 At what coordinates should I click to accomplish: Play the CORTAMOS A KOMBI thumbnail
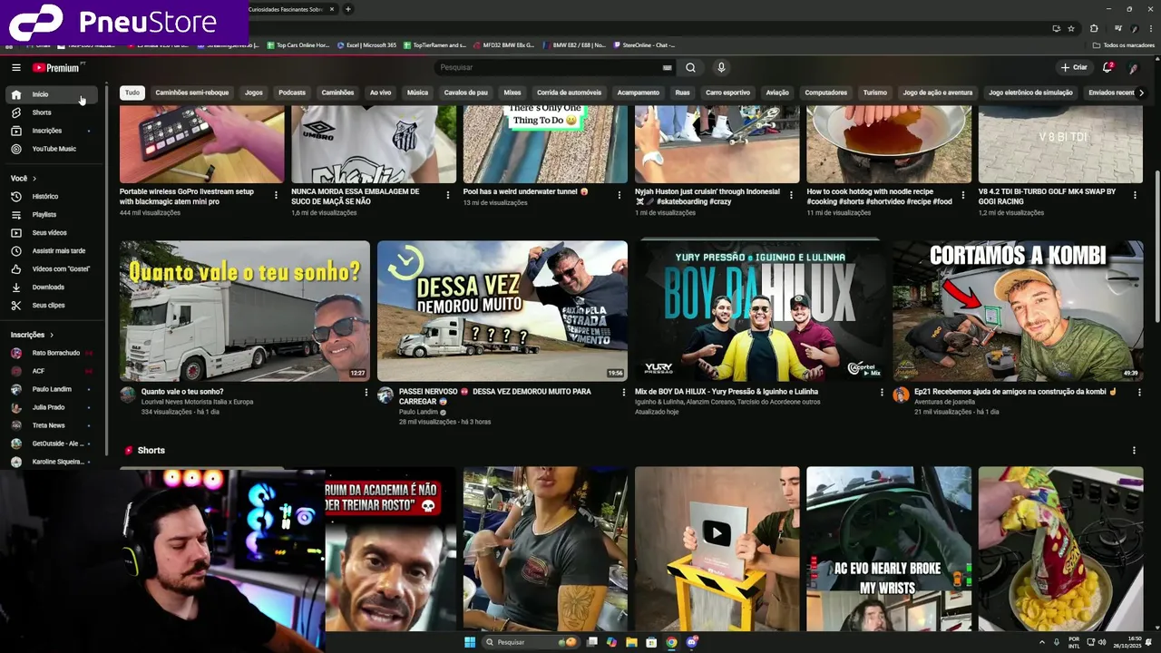(1018, 310)
